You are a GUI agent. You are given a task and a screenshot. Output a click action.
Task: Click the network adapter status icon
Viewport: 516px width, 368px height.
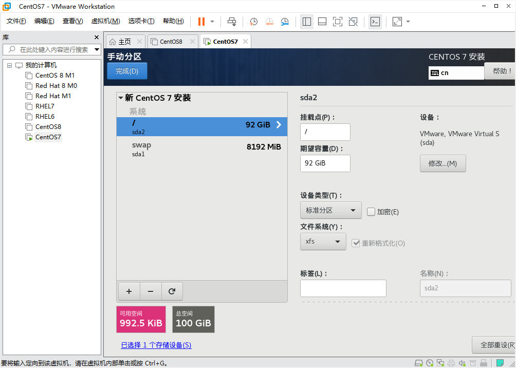coord(440,363)
